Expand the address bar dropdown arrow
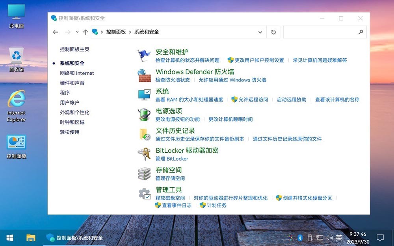The width and height of the screenshot is (394, 246). tap(260, 32)
